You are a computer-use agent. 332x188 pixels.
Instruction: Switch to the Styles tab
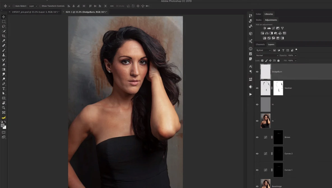click(x=259, y=20)
